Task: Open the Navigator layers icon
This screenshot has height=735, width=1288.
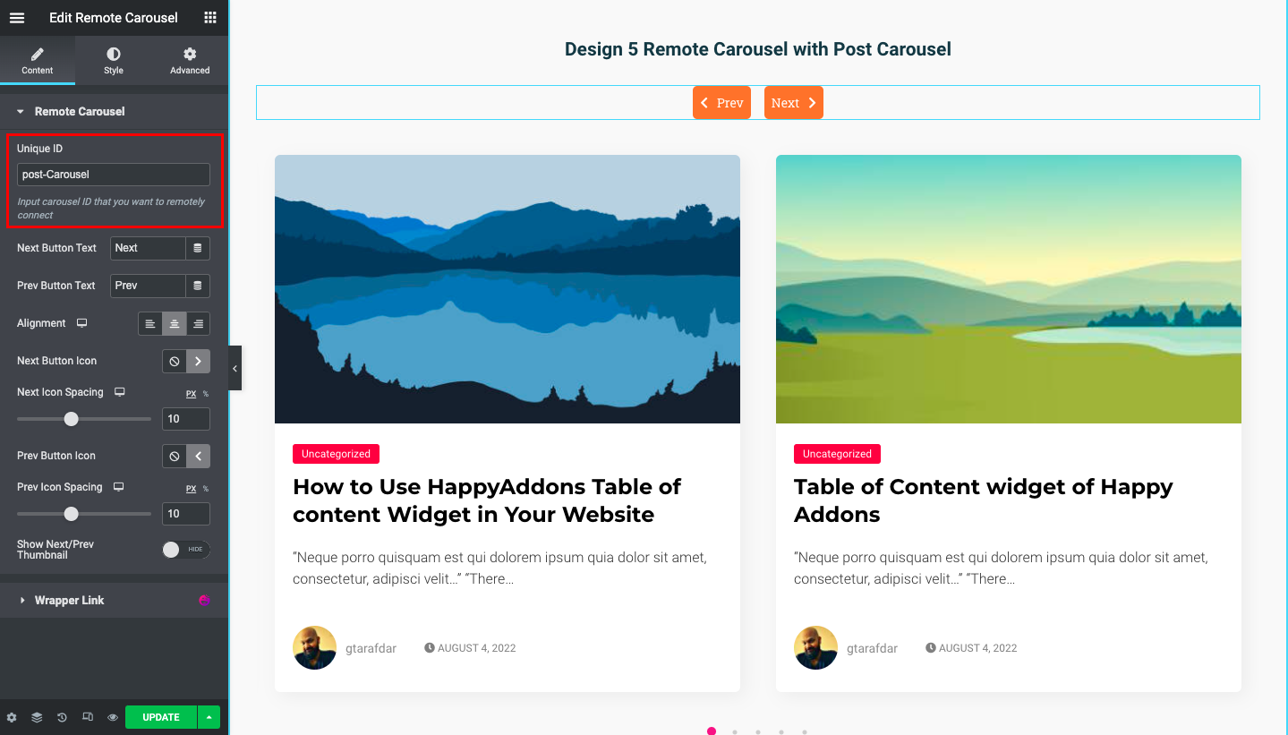Action: tap(36, 716)
